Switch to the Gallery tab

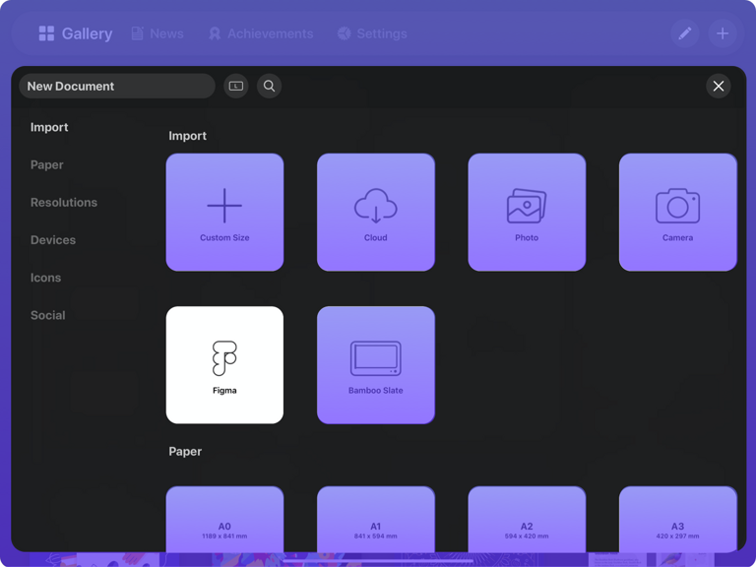[x=76, y=33]
